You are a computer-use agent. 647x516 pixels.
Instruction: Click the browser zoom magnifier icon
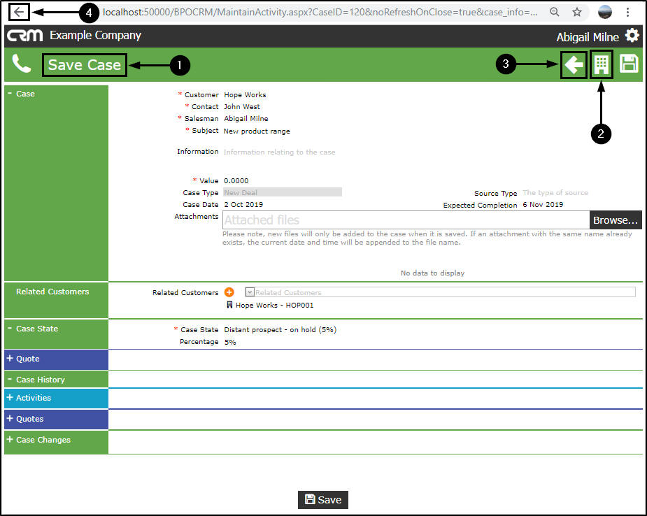click(555, 12)
